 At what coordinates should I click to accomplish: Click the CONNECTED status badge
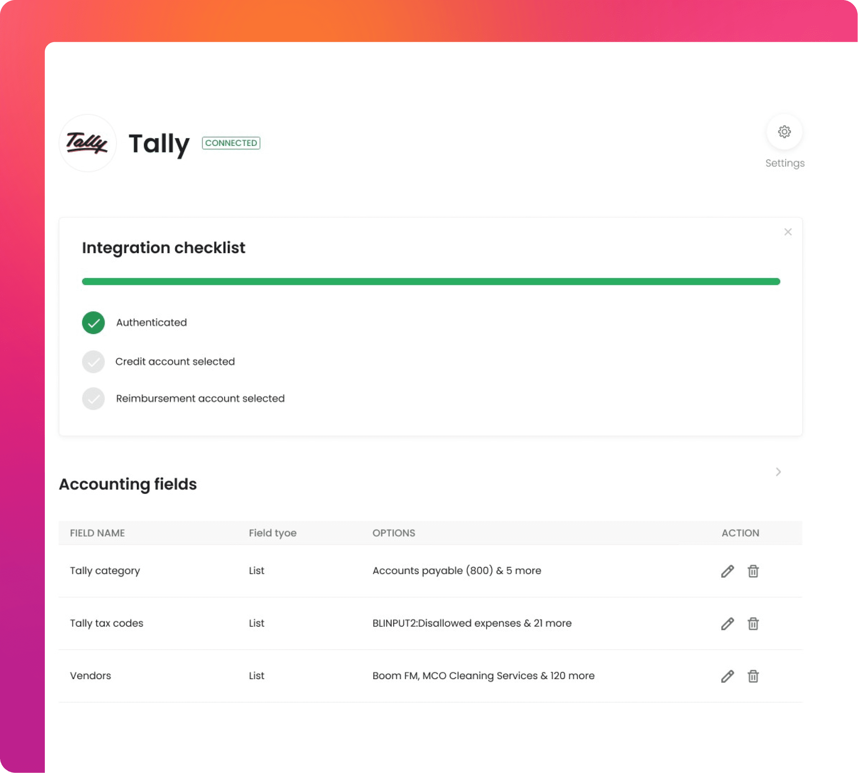(231, 143)
